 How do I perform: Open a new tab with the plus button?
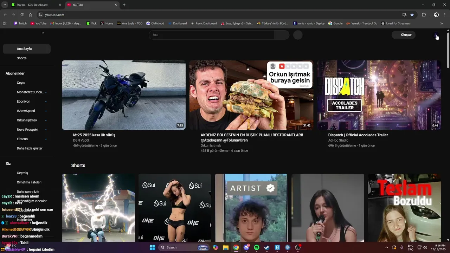click(124, 5)
